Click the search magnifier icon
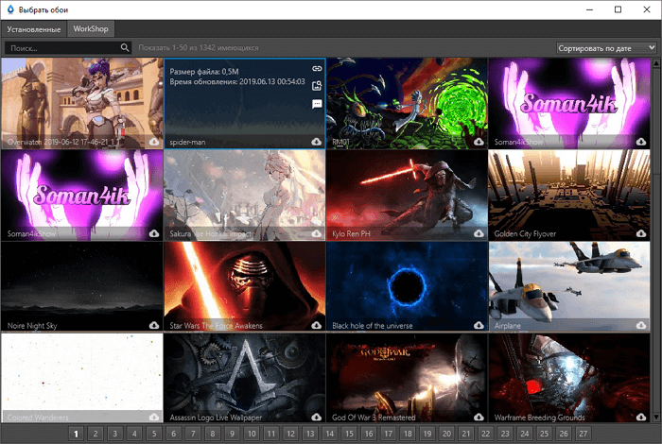 125,47
